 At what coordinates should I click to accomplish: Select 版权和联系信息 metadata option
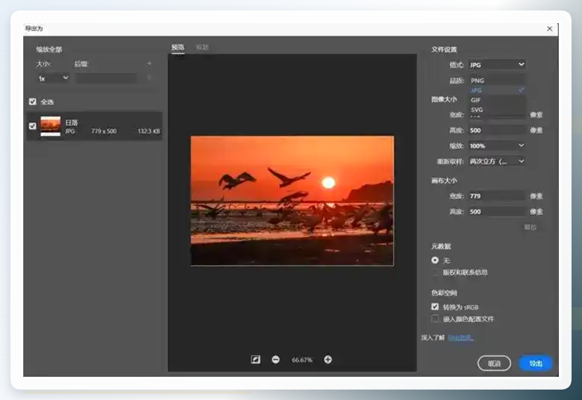tap(435, 272)
